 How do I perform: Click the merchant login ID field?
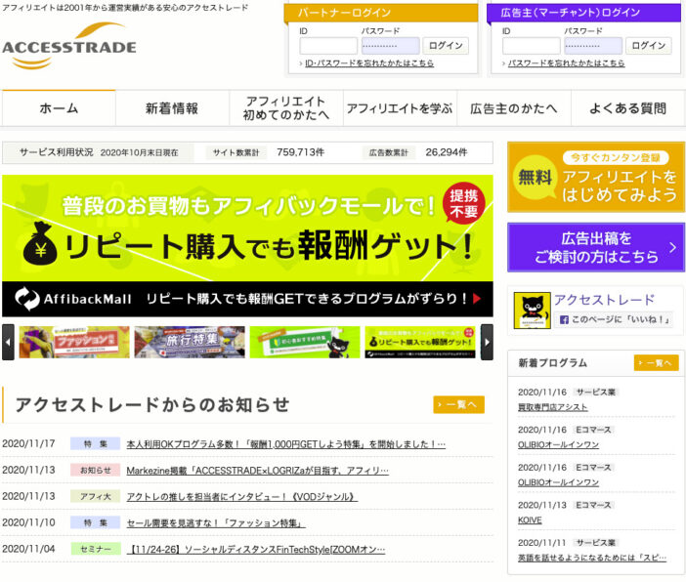[x=532, y=46]
